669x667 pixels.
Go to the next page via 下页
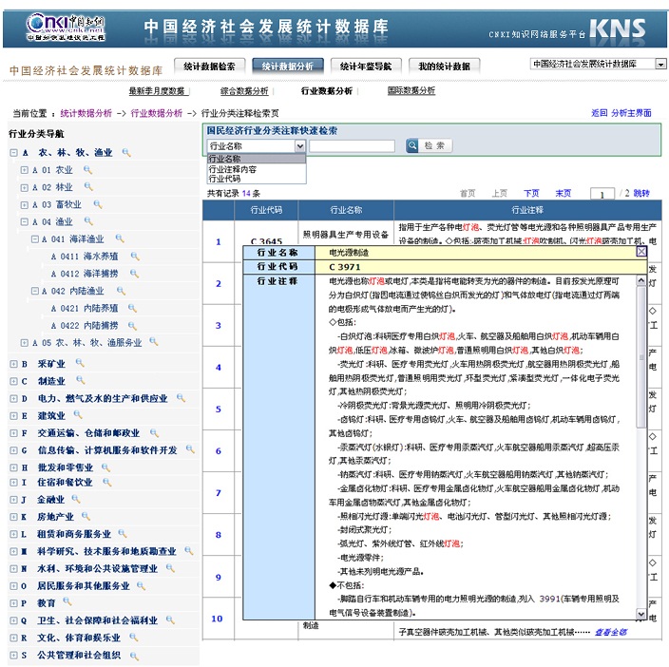point(531,193)
